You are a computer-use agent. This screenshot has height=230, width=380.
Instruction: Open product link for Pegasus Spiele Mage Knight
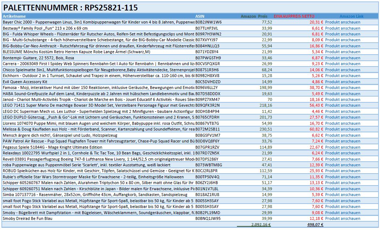click(x=342, y=147)
